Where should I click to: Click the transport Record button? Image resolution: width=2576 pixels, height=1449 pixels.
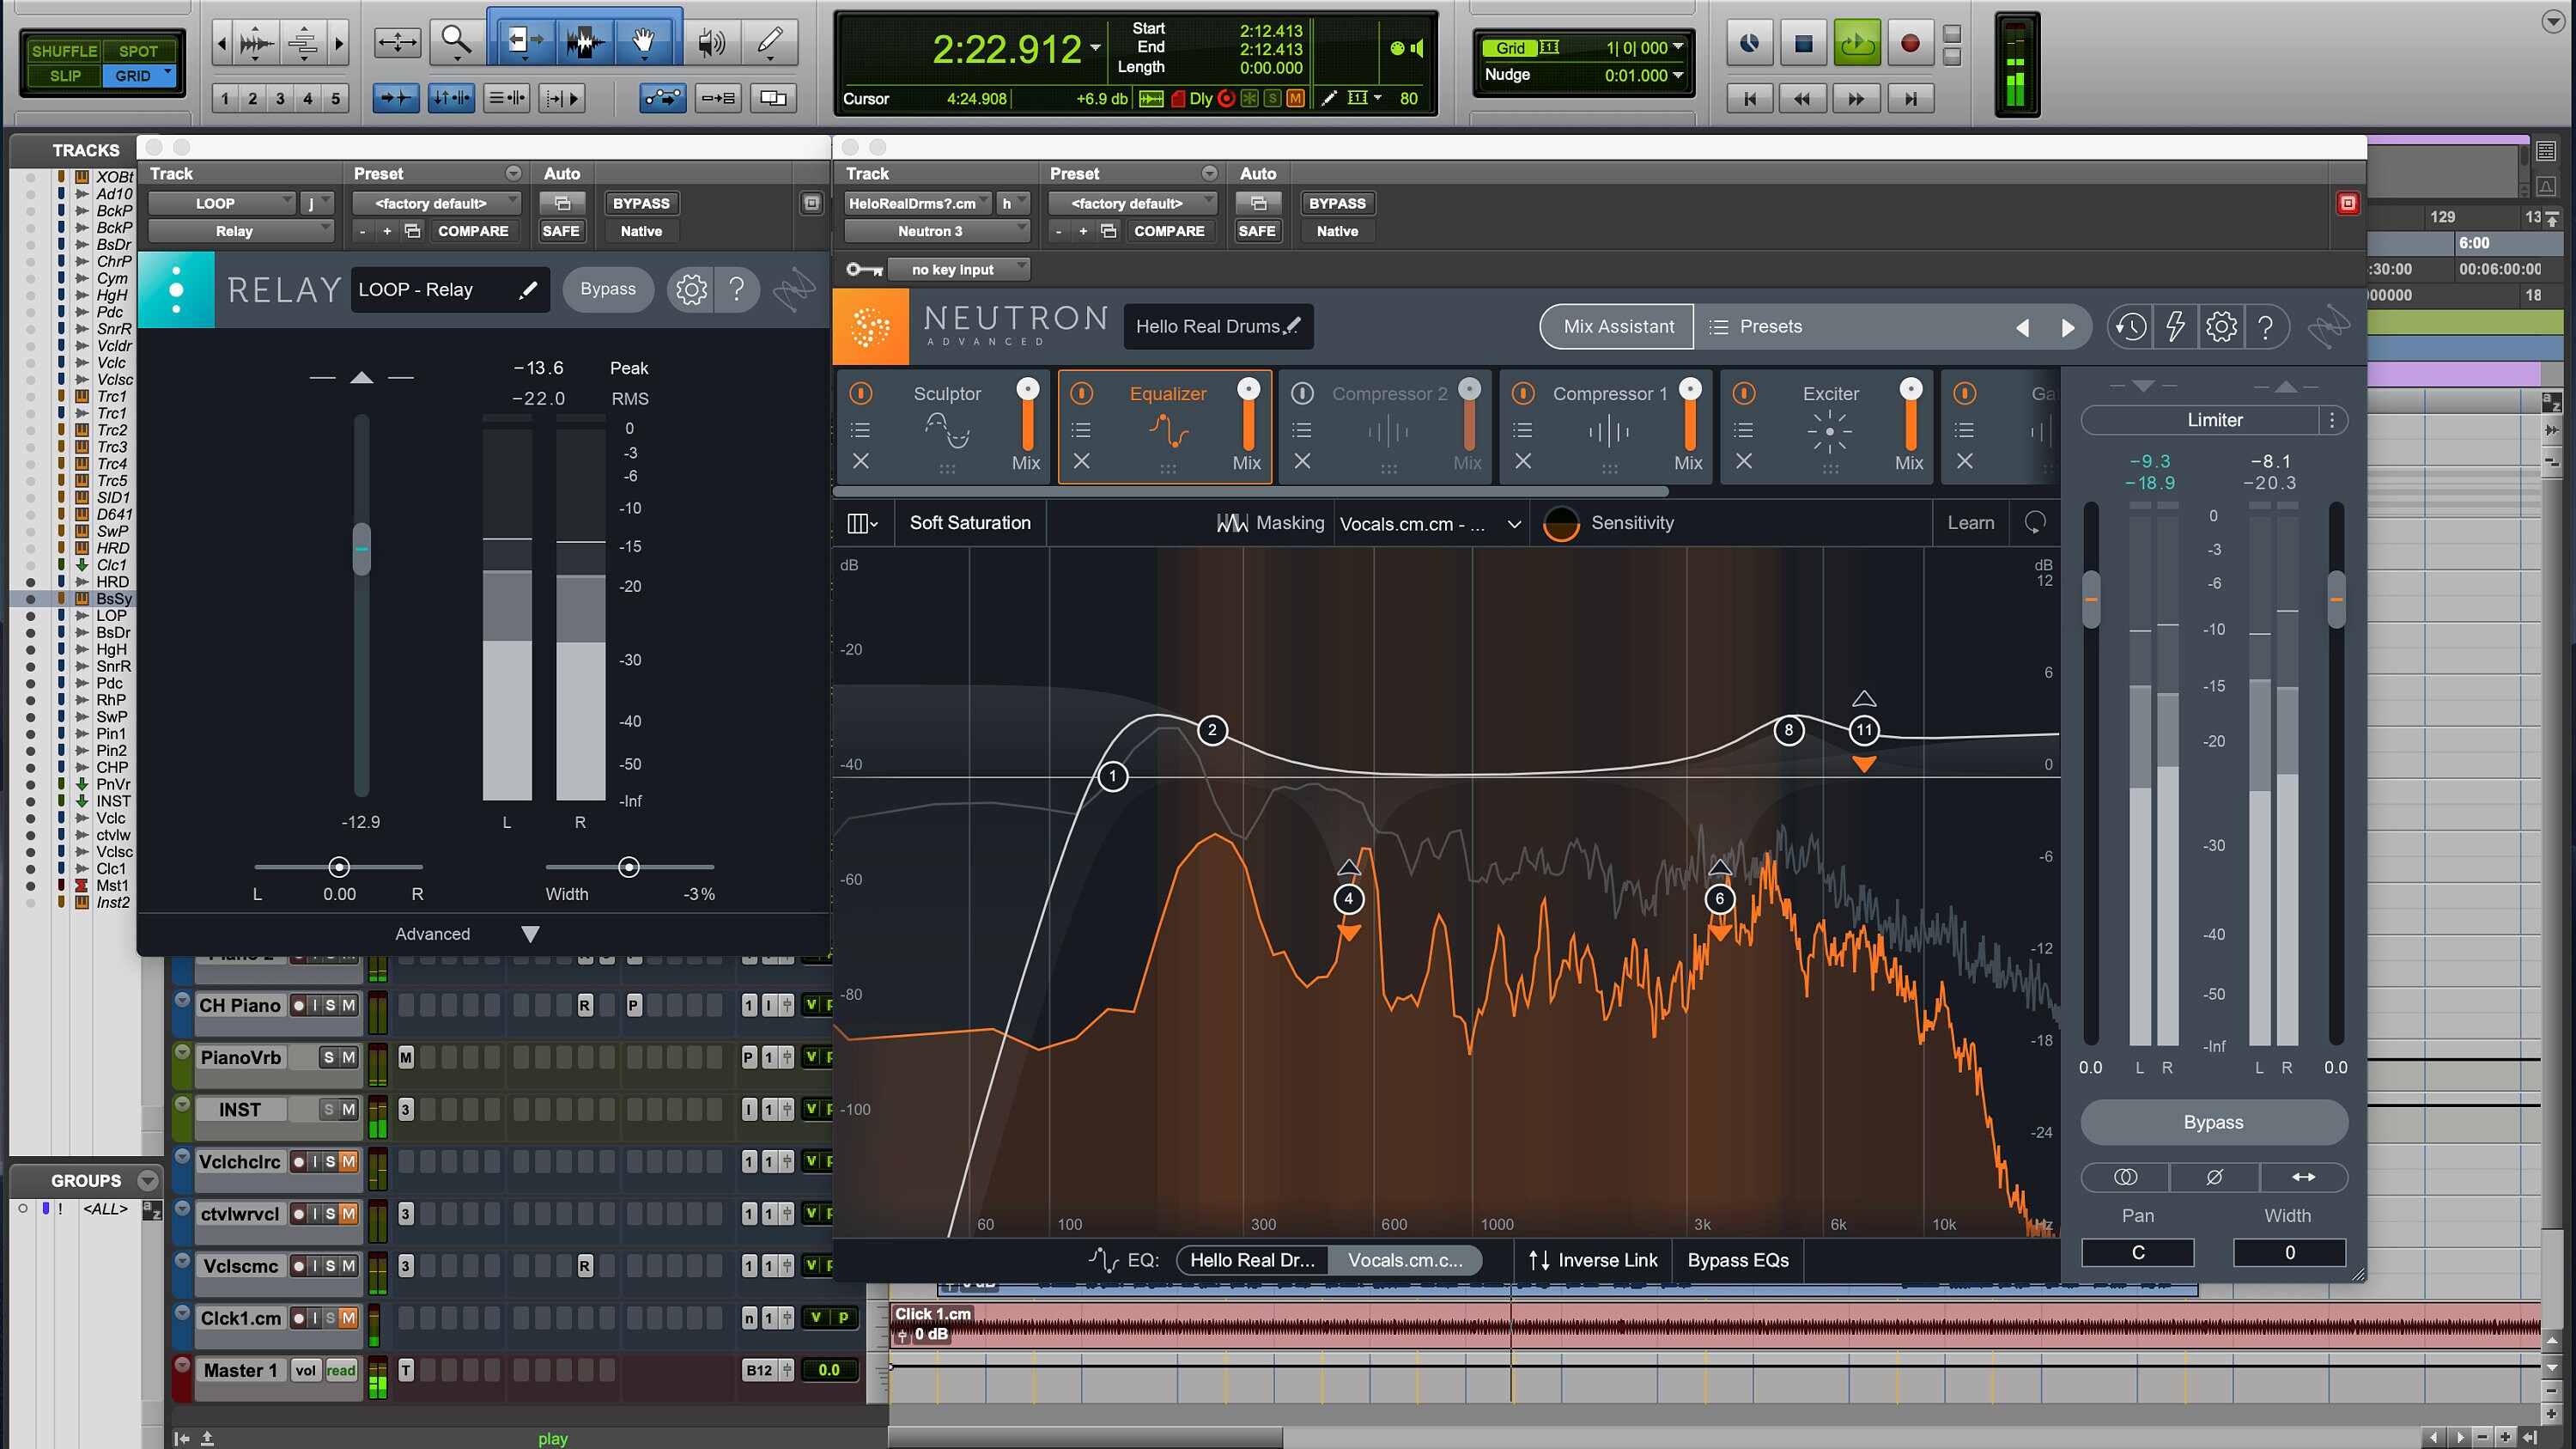pyautogui.click(x=1910, y=43)
